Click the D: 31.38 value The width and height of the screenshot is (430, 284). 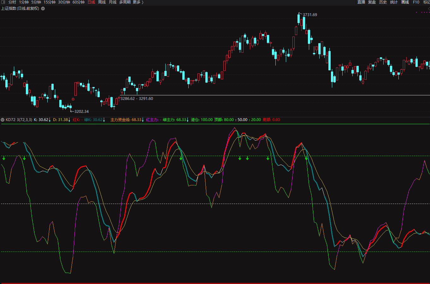pos(61,120)
